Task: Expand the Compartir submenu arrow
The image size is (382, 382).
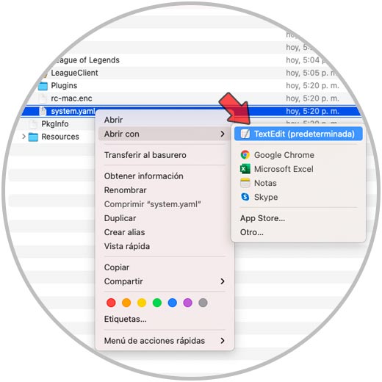Action: (222, 281)
